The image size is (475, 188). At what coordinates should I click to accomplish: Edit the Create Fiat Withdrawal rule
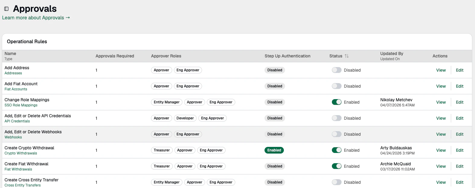click(460, 166)
